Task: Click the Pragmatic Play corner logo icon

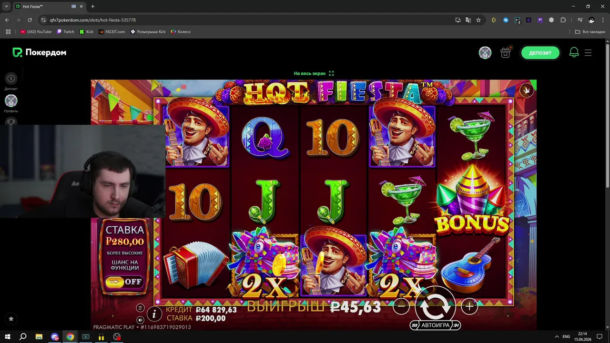Action: pos(527,90)
